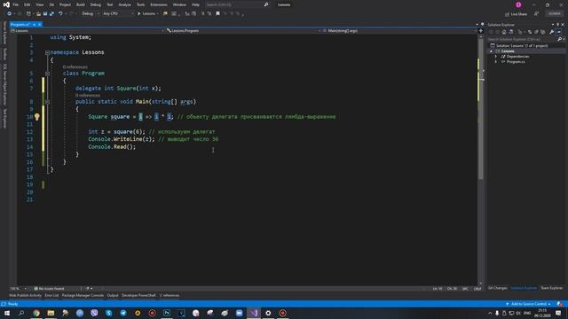This screenshot has height=319, width=568.
Task: Open the Main(string[] args) member dropdown
Action: [399, 31]
